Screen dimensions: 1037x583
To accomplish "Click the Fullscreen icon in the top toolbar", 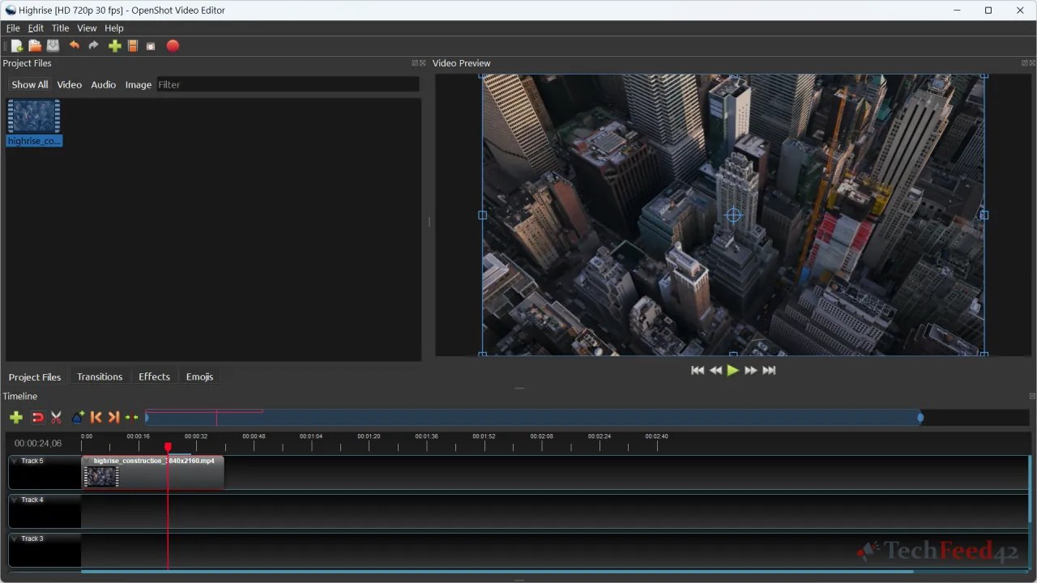I will point(151,46).
